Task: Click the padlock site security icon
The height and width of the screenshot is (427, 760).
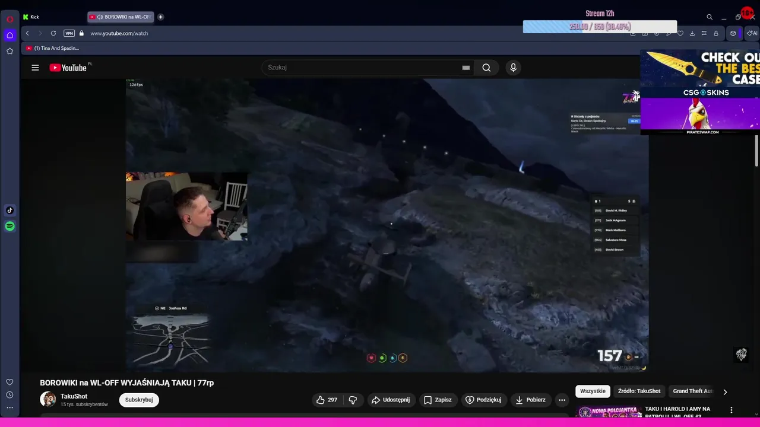Action: click(81, 33)
